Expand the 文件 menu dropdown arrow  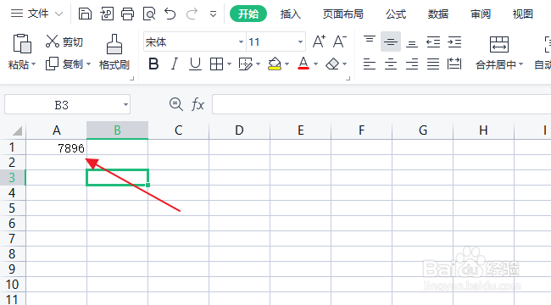(59, 14)
